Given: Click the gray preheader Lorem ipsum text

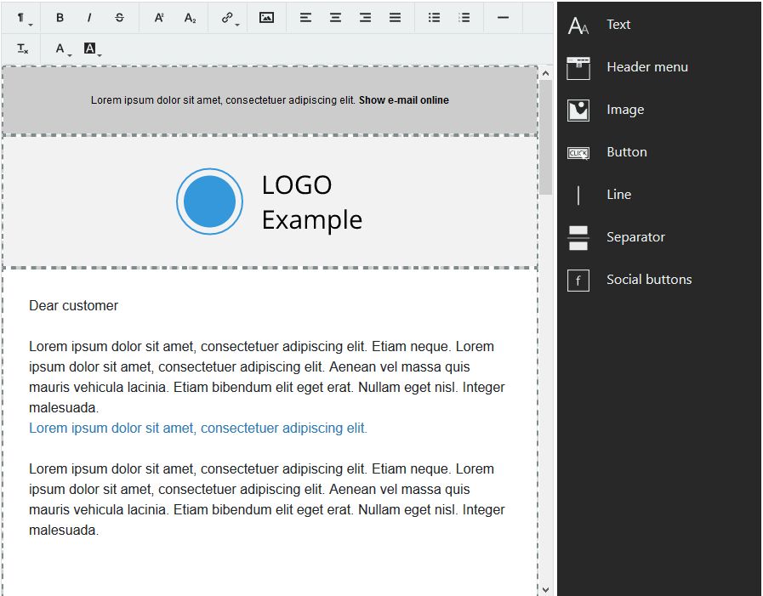Looking at the screenshot, I should tap(222, 100).
